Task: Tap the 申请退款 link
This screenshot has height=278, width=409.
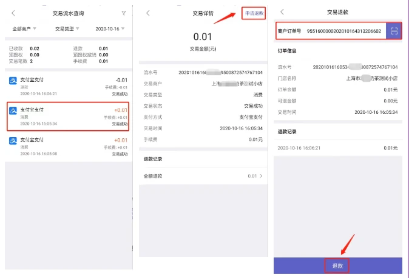Action: point(254,13)
